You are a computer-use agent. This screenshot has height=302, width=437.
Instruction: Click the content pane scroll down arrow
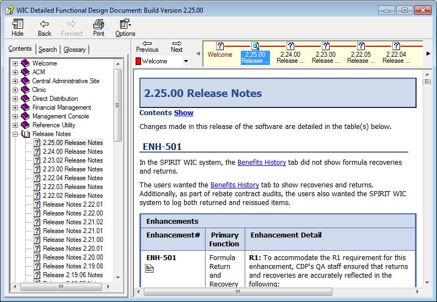(x=427, y=283)
